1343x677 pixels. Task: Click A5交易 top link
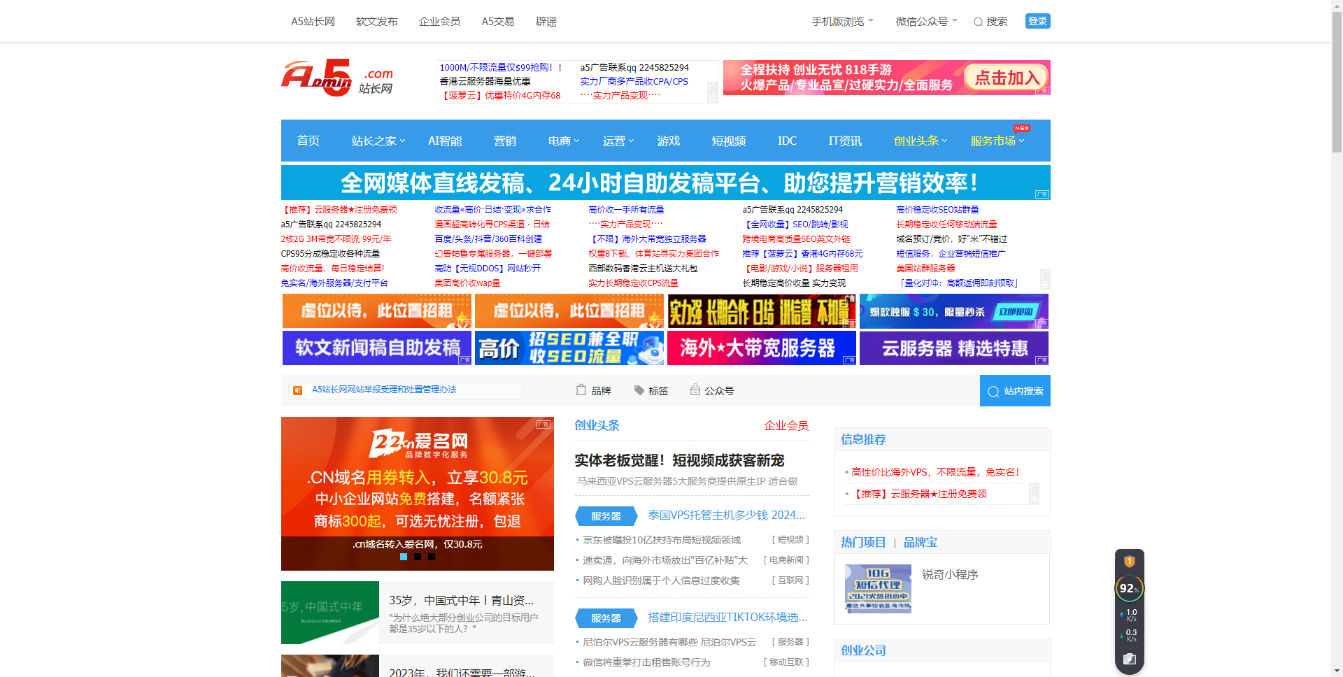[498, 22]
